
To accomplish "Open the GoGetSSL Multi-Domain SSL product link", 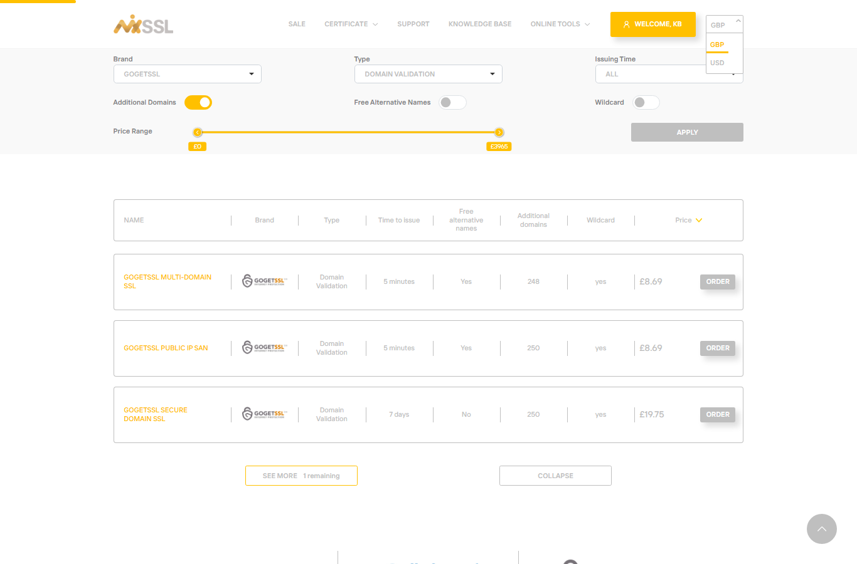I will pyautogui.click(x=168, y=281).
